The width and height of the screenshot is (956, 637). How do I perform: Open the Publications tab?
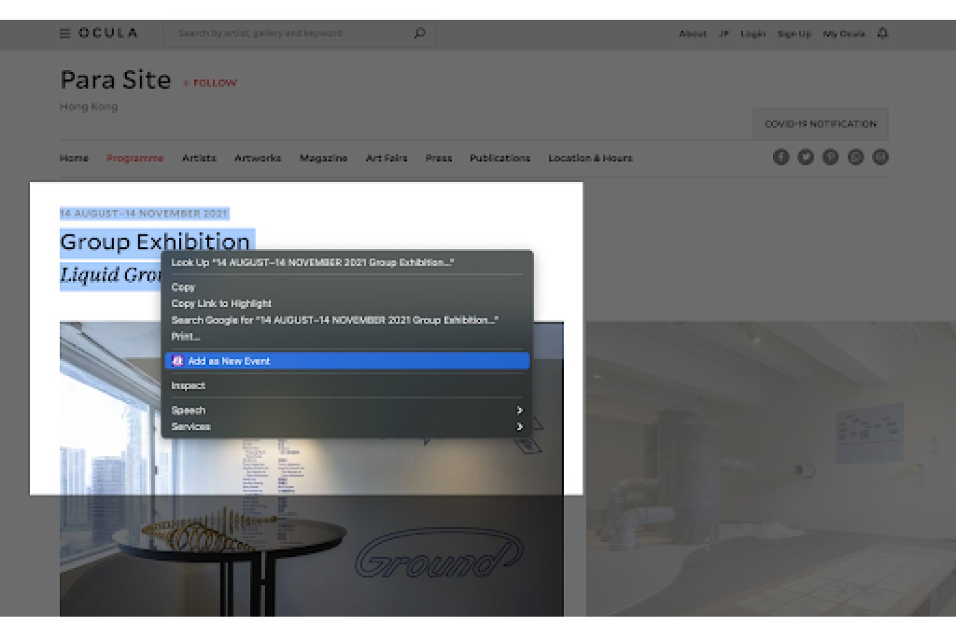500,158
